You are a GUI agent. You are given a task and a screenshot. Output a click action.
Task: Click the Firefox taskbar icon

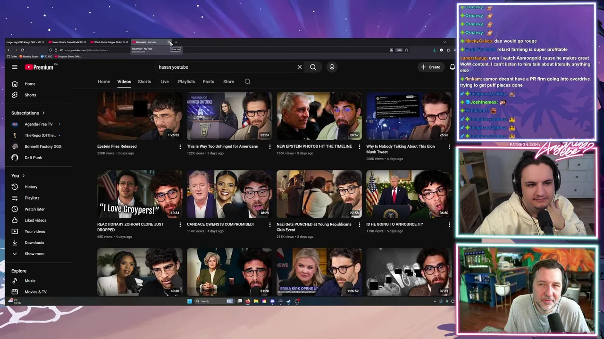click(248, 301)
